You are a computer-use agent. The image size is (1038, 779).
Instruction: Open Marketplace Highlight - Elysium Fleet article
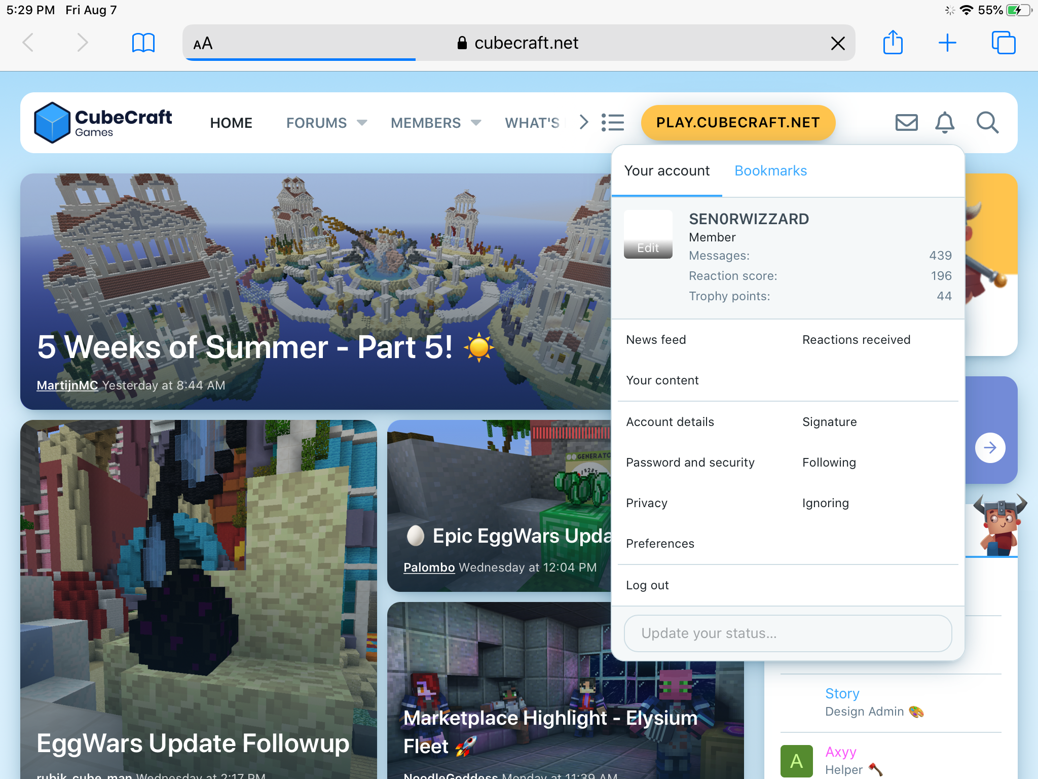point(550,732)
